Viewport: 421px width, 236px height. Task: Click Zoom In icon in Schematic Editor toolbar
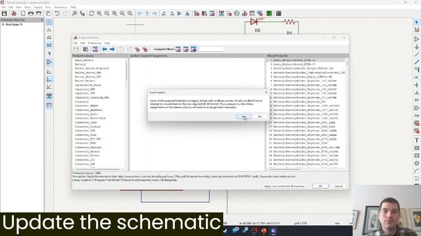99,13
